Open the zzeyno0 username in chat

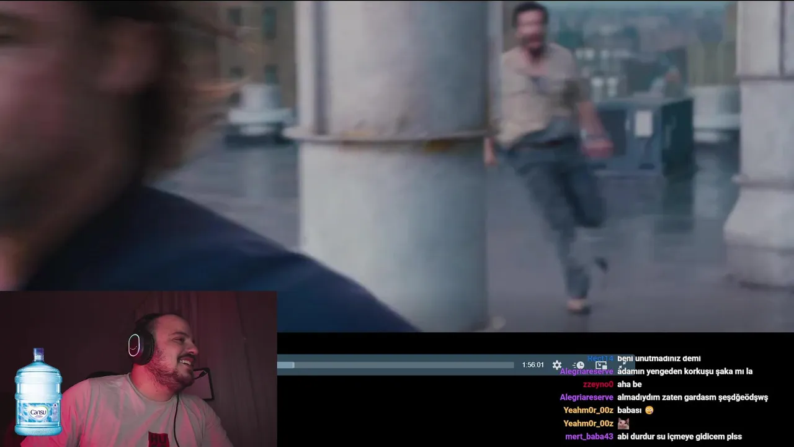598,384
